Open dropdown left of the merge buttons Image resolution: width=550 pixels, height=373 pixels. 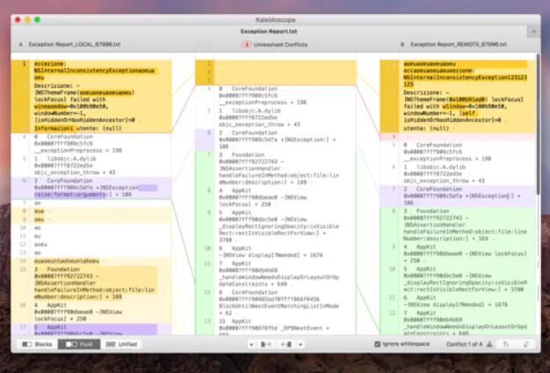(251, 345)
